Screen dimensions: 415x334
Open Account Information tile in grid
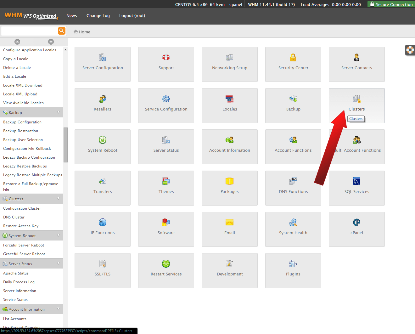click(x=230, y=147)
